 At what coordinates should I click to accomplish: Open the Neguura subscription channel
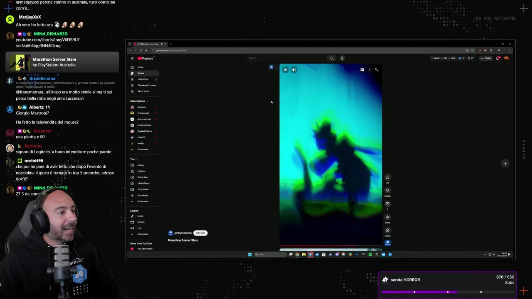(143, 107)
